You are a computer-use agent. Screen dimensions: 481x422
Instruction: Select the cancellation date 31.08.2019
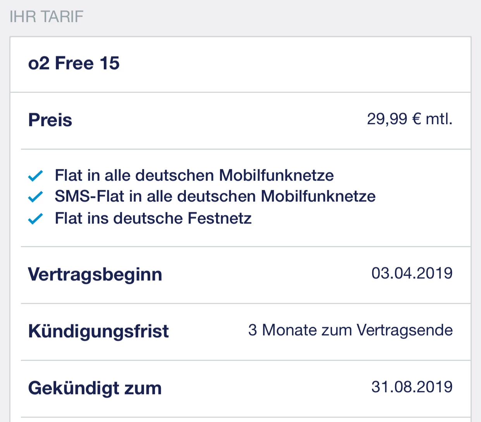412,387
